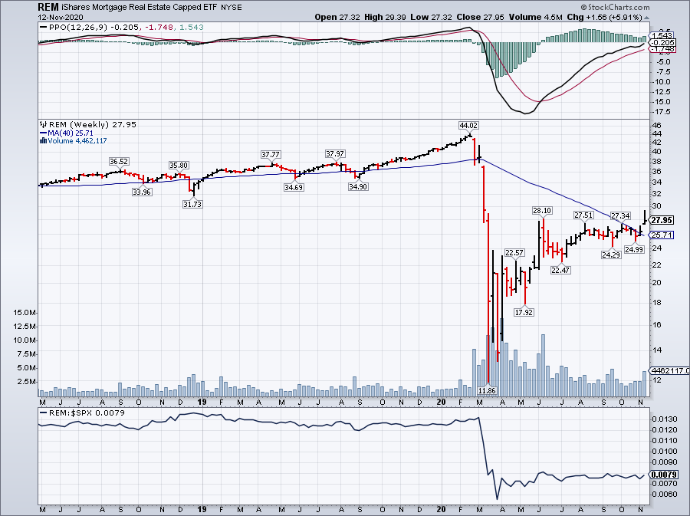This screenshot has width=690, height=516.
Task: Click the red -1.748 signal value in PPO legend
Action: click(158, 28)
